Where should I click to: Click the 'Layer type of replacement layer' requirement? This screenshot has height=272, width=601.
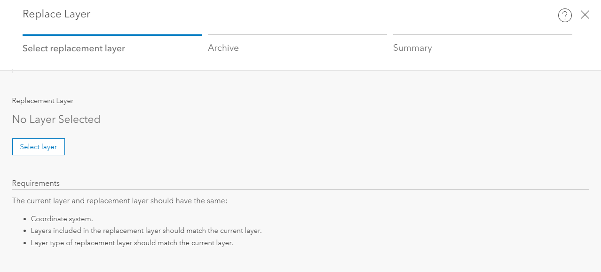pos(132,243)
